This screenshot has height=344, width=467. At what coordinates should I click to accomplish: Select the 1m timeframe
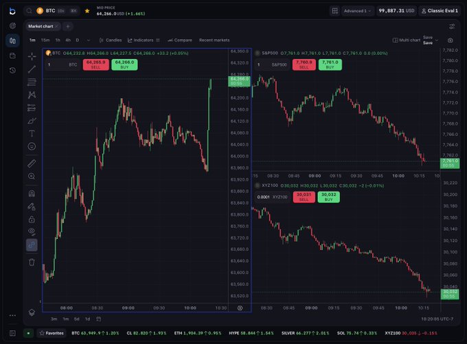(32, 41)
